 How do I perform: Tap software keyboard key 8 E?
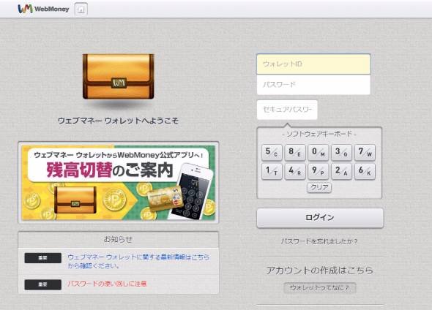295,152
